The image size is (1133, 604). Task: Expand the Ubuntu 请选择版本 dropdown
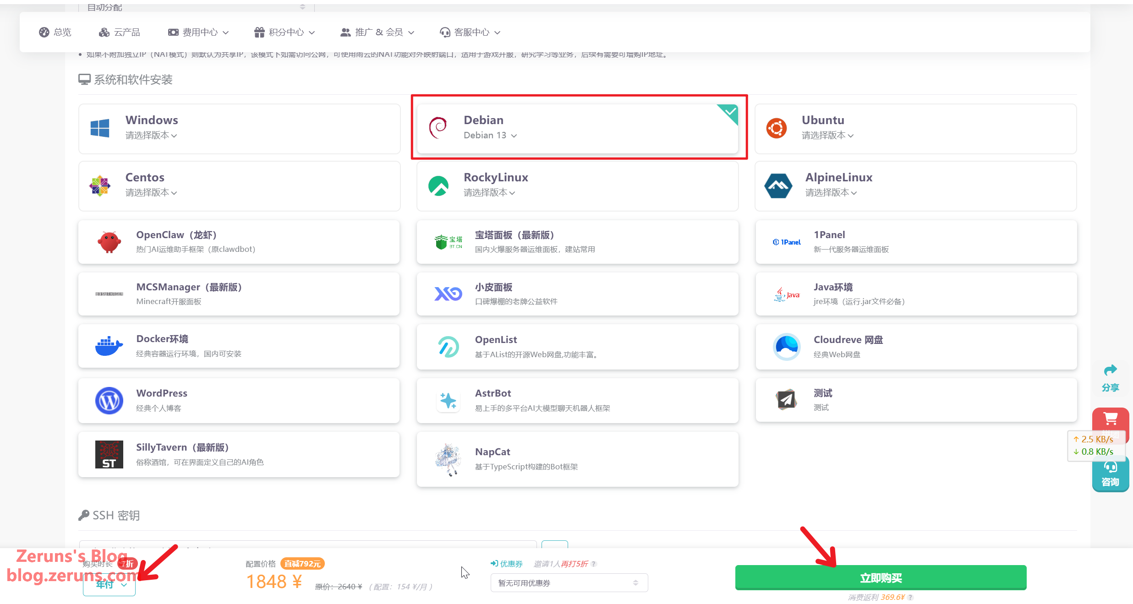[x=827, y=136]
